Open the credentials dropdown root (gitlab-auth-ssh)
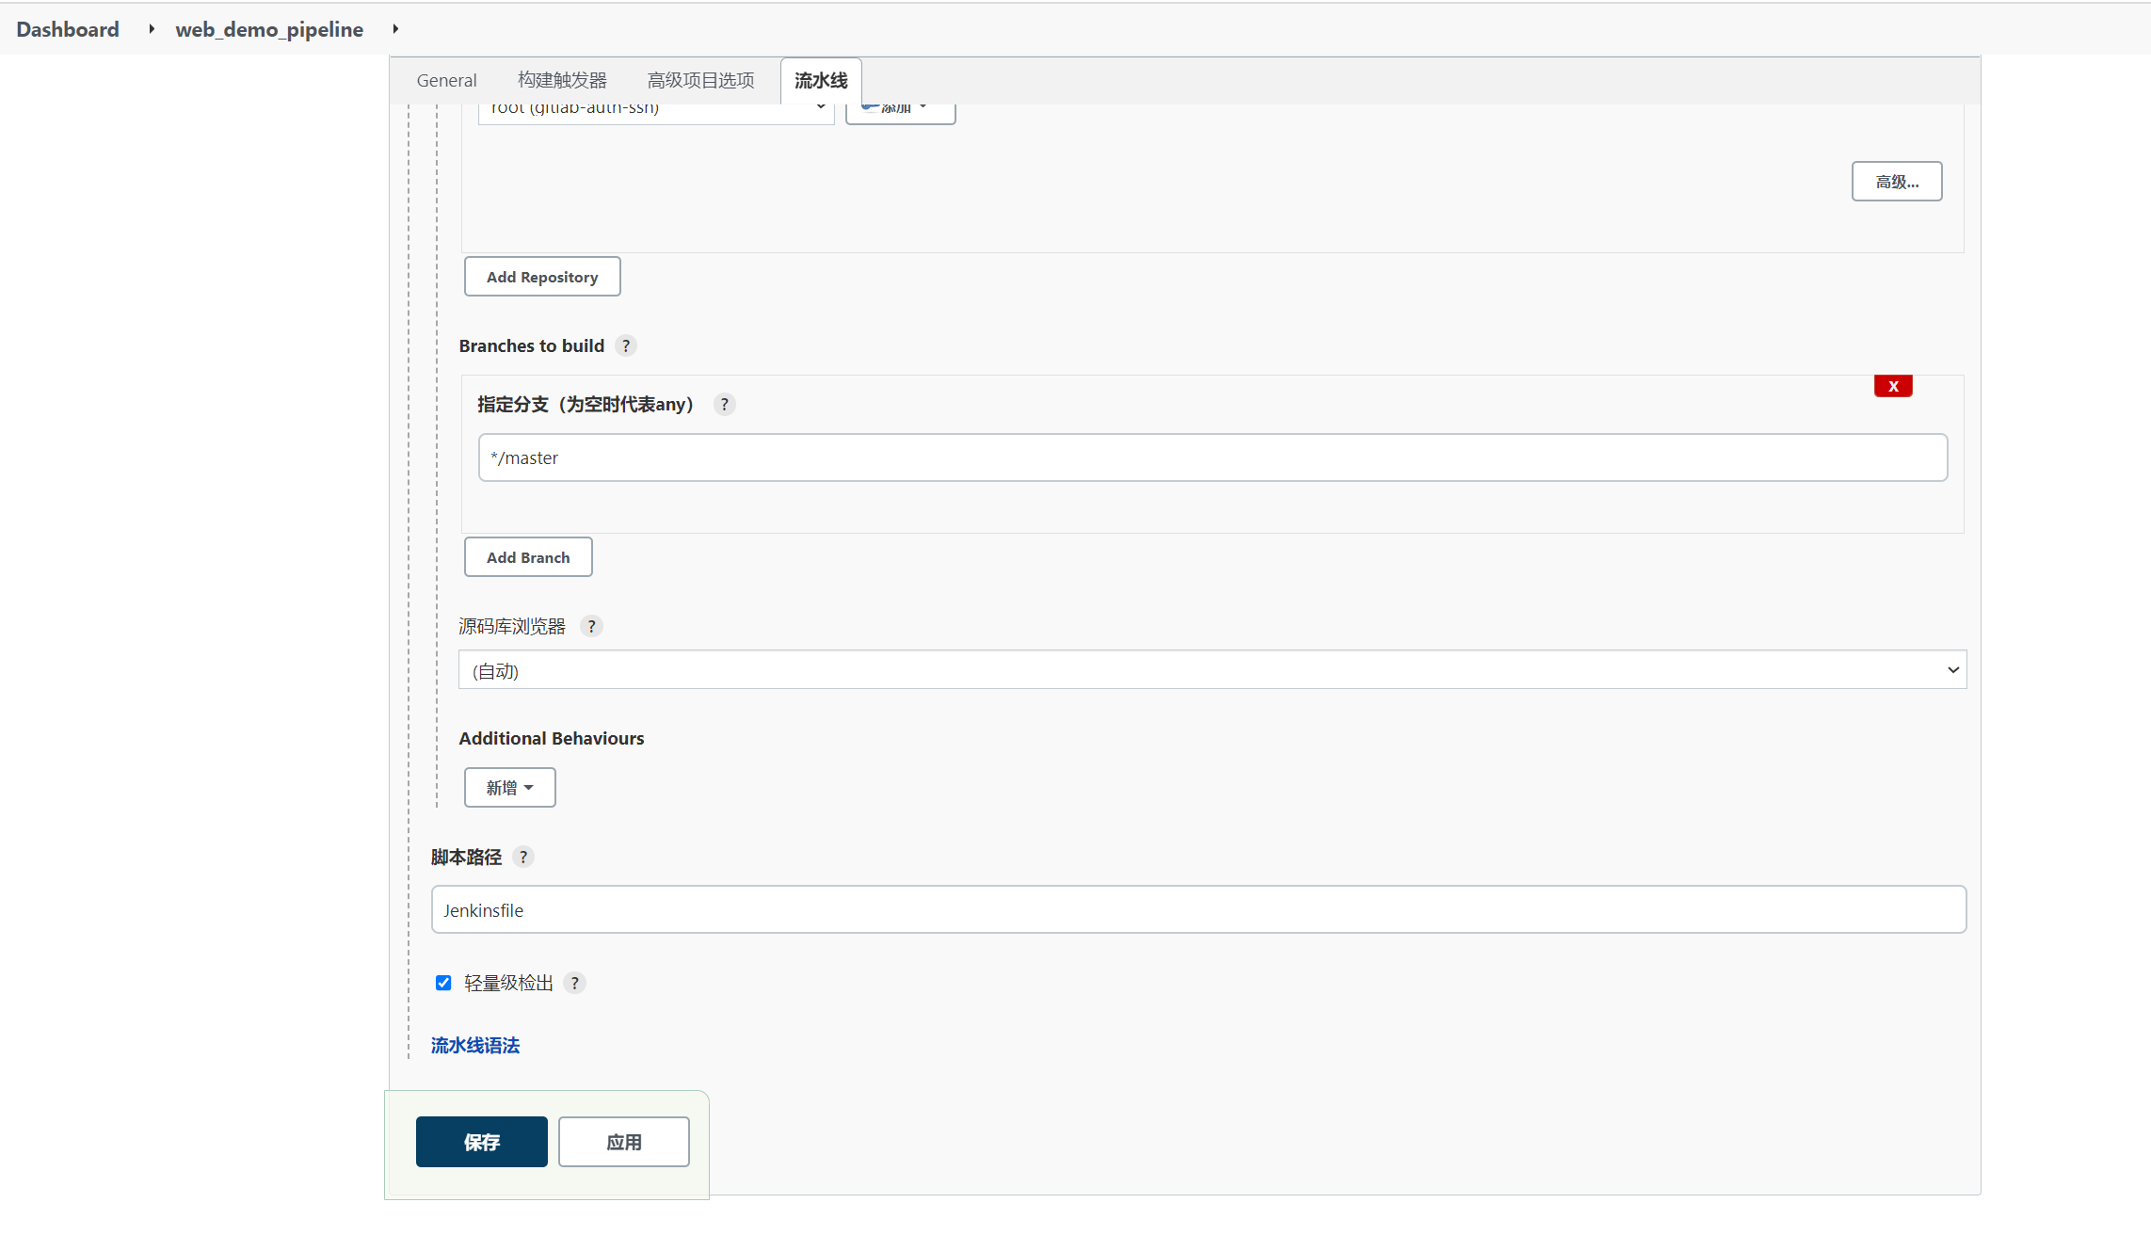The width and height of the screenshot is (2151, 1235). pyautogui.click(x=656, y=113)
